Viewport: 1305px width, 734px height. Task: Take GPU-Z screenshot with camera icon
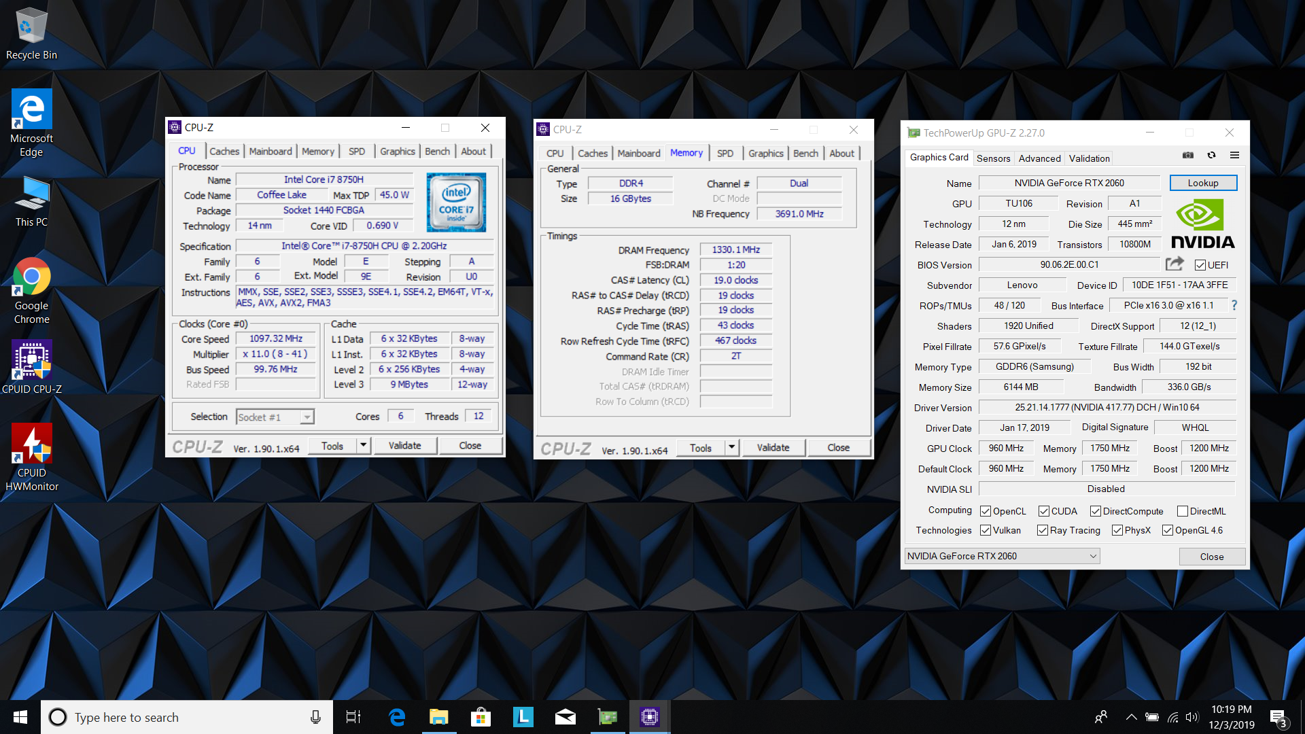pos(1188,156)
